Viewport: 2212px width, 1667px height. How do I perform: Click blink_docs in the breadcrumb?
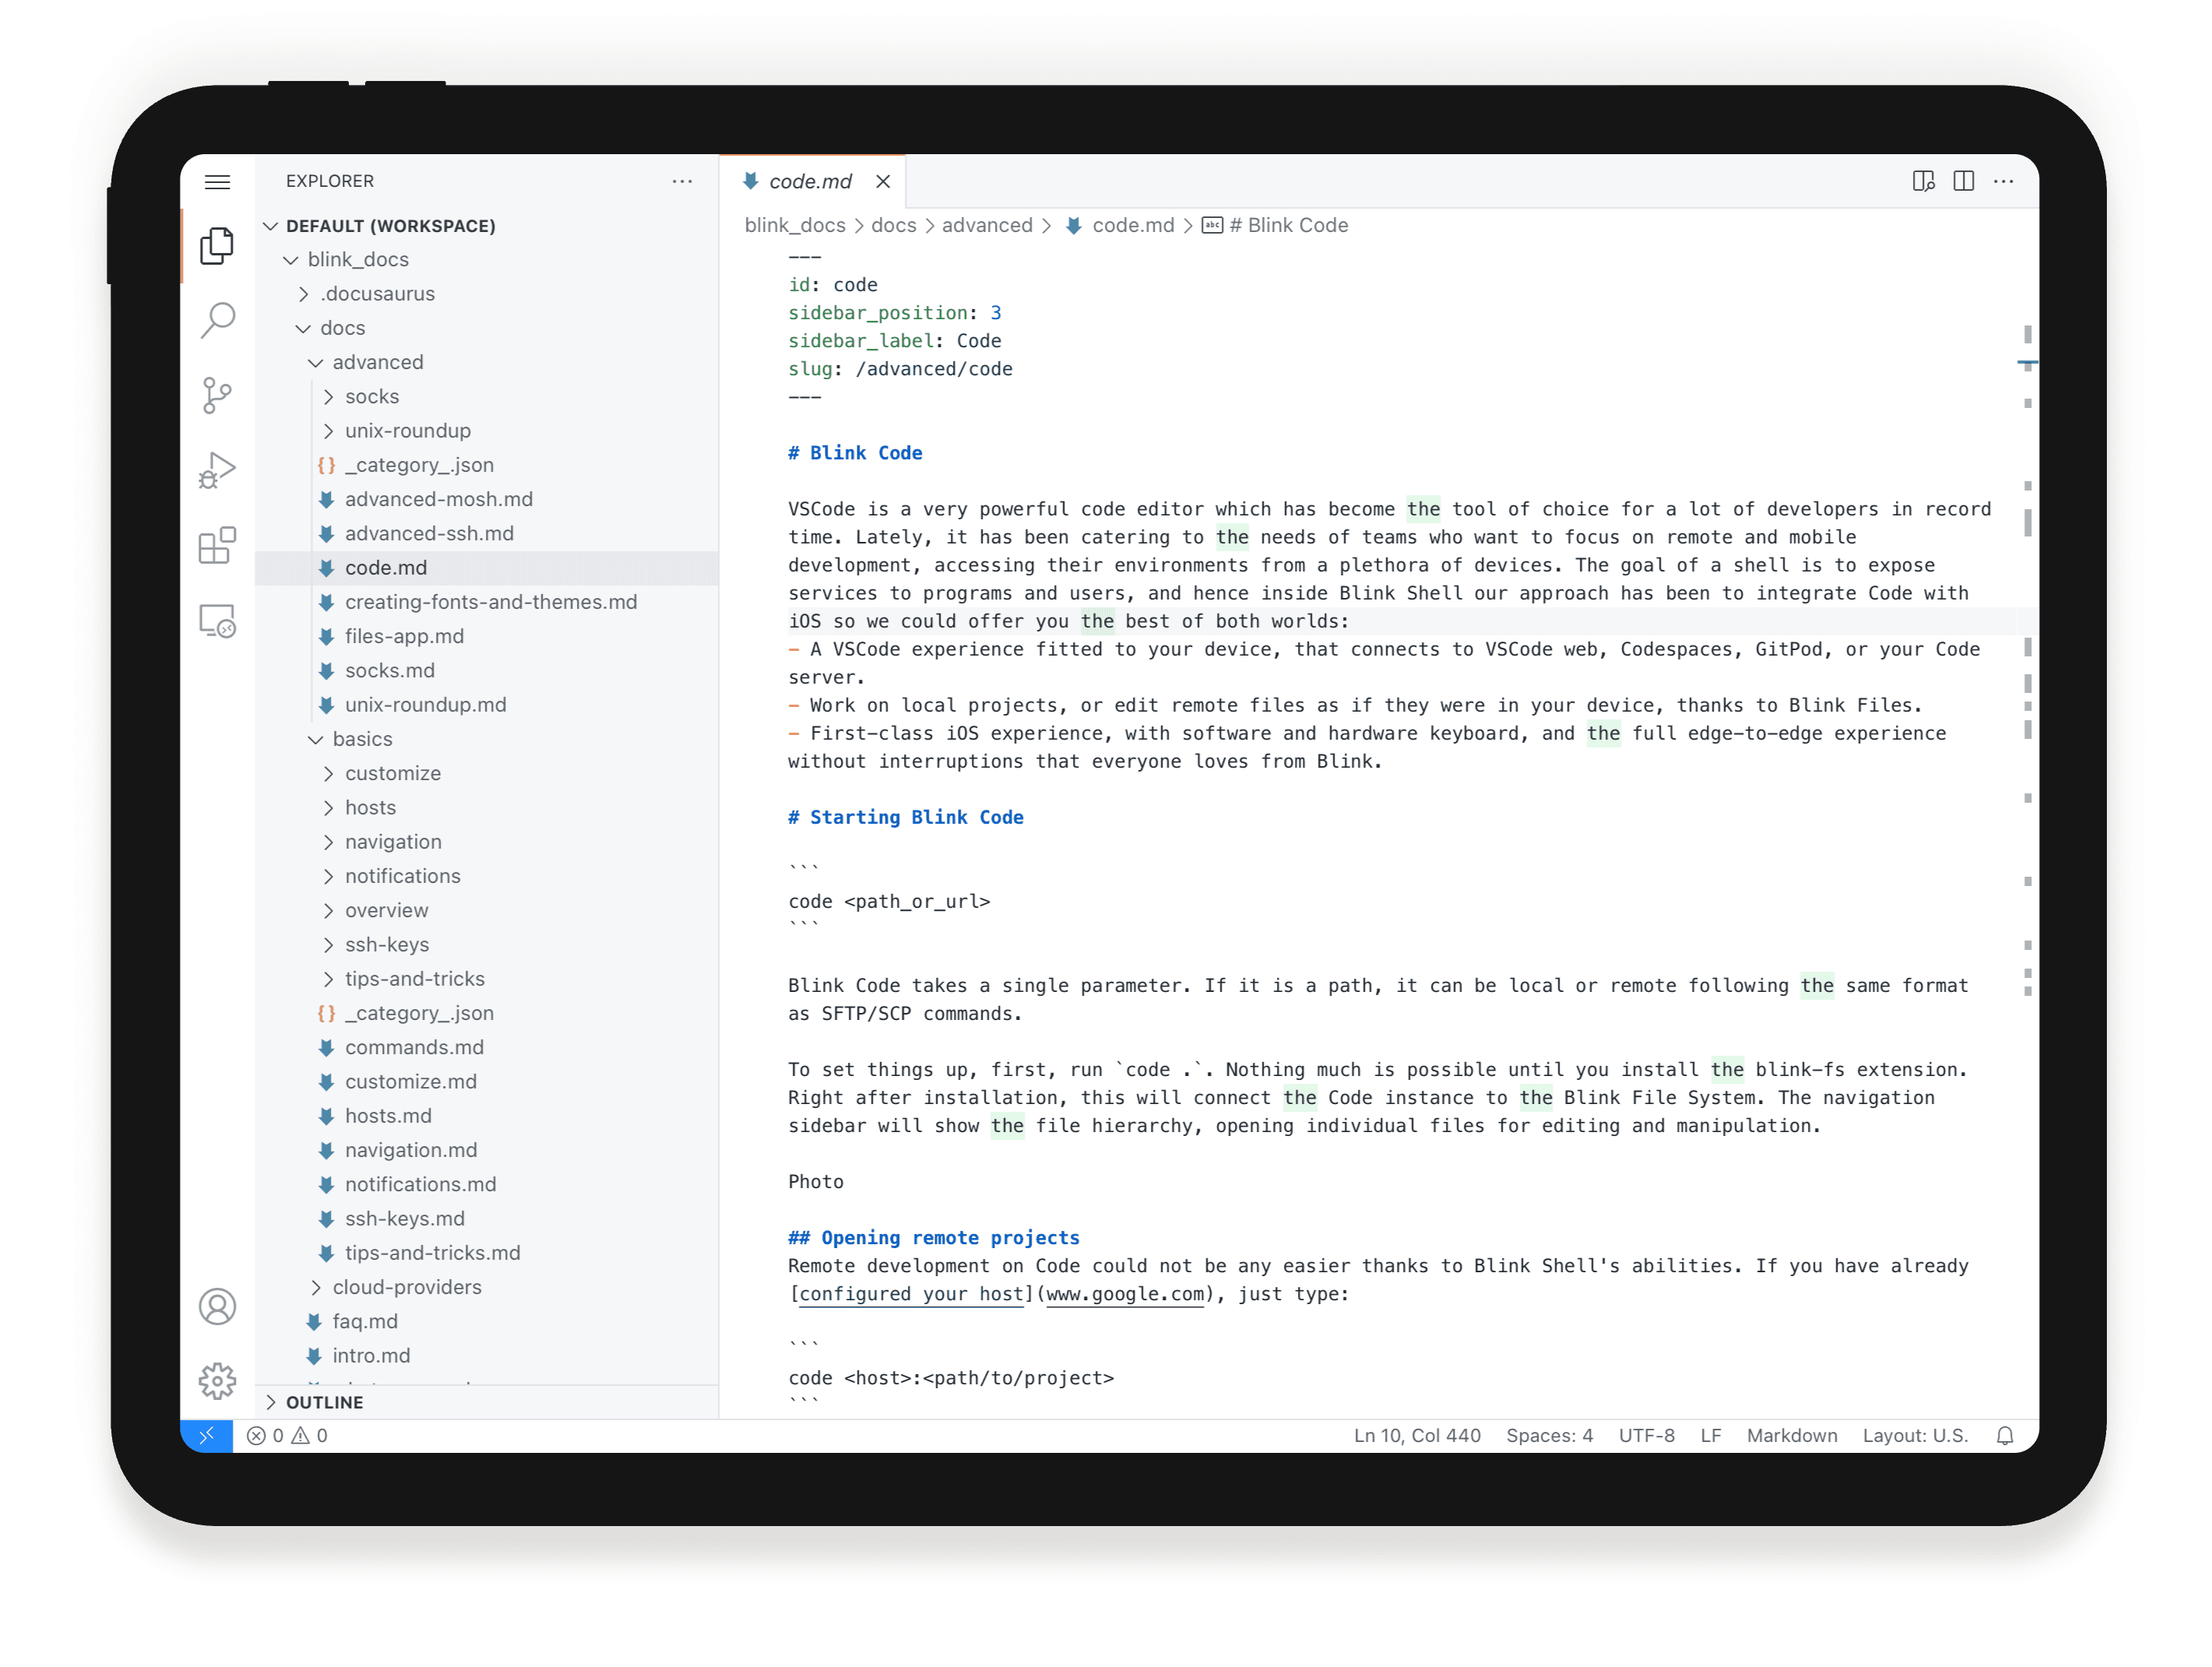click(x=795, y=226)
